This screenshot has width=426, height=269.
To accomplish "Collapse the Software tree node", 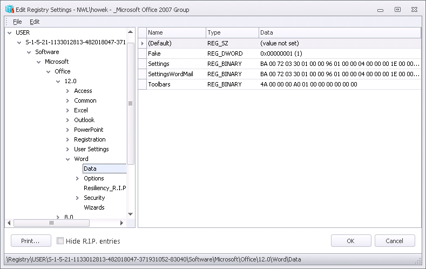I will coord(29,52).
